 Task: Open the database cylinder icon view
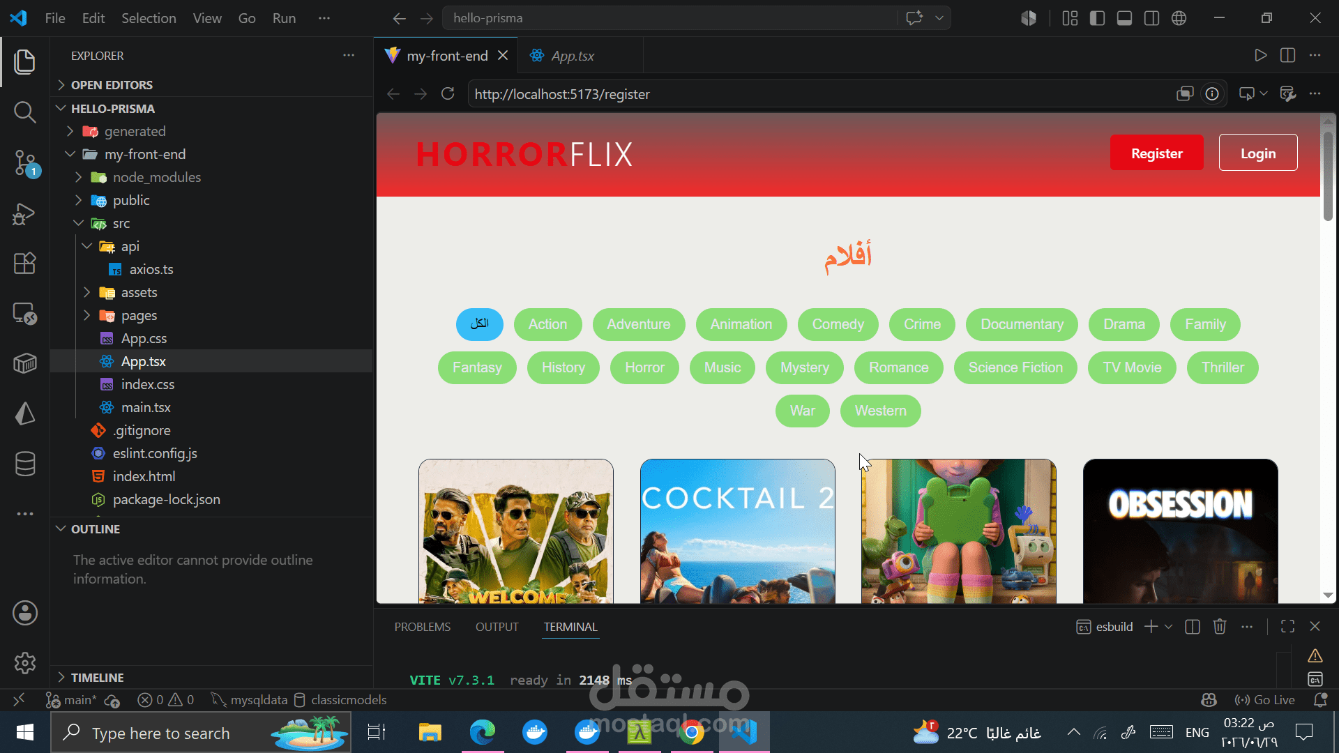[x=25, y=464]
